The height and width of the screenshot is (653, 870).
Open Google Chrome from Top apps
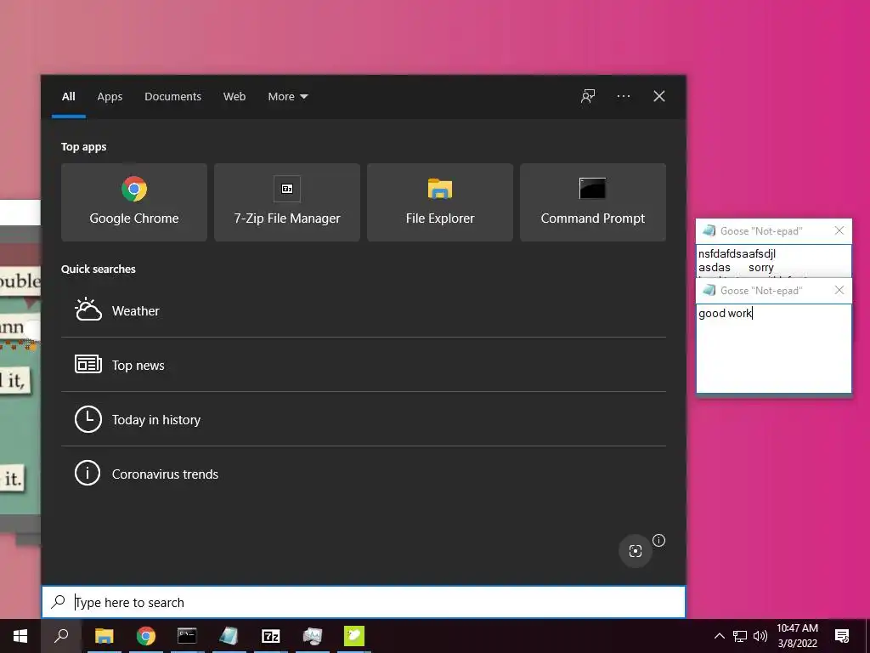point(133,202)
